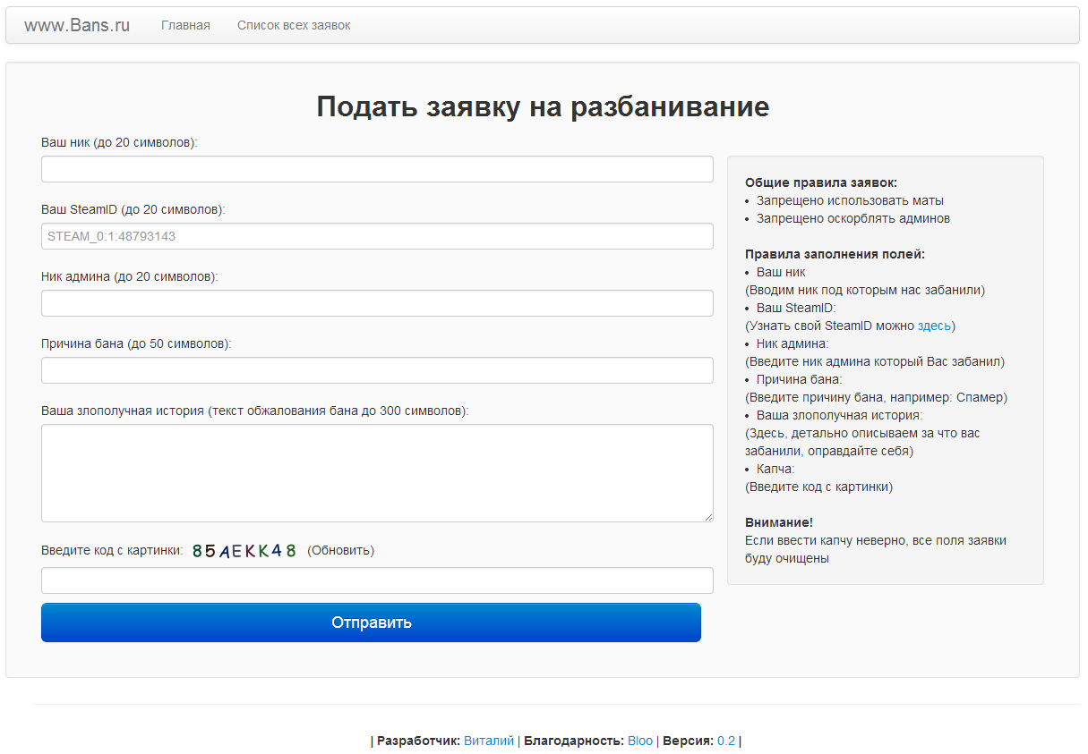Click rule Запрещено оскорблять админов
Image resolution: width=1088 pixels, height=754 pixels.
[x=853, y=218]
